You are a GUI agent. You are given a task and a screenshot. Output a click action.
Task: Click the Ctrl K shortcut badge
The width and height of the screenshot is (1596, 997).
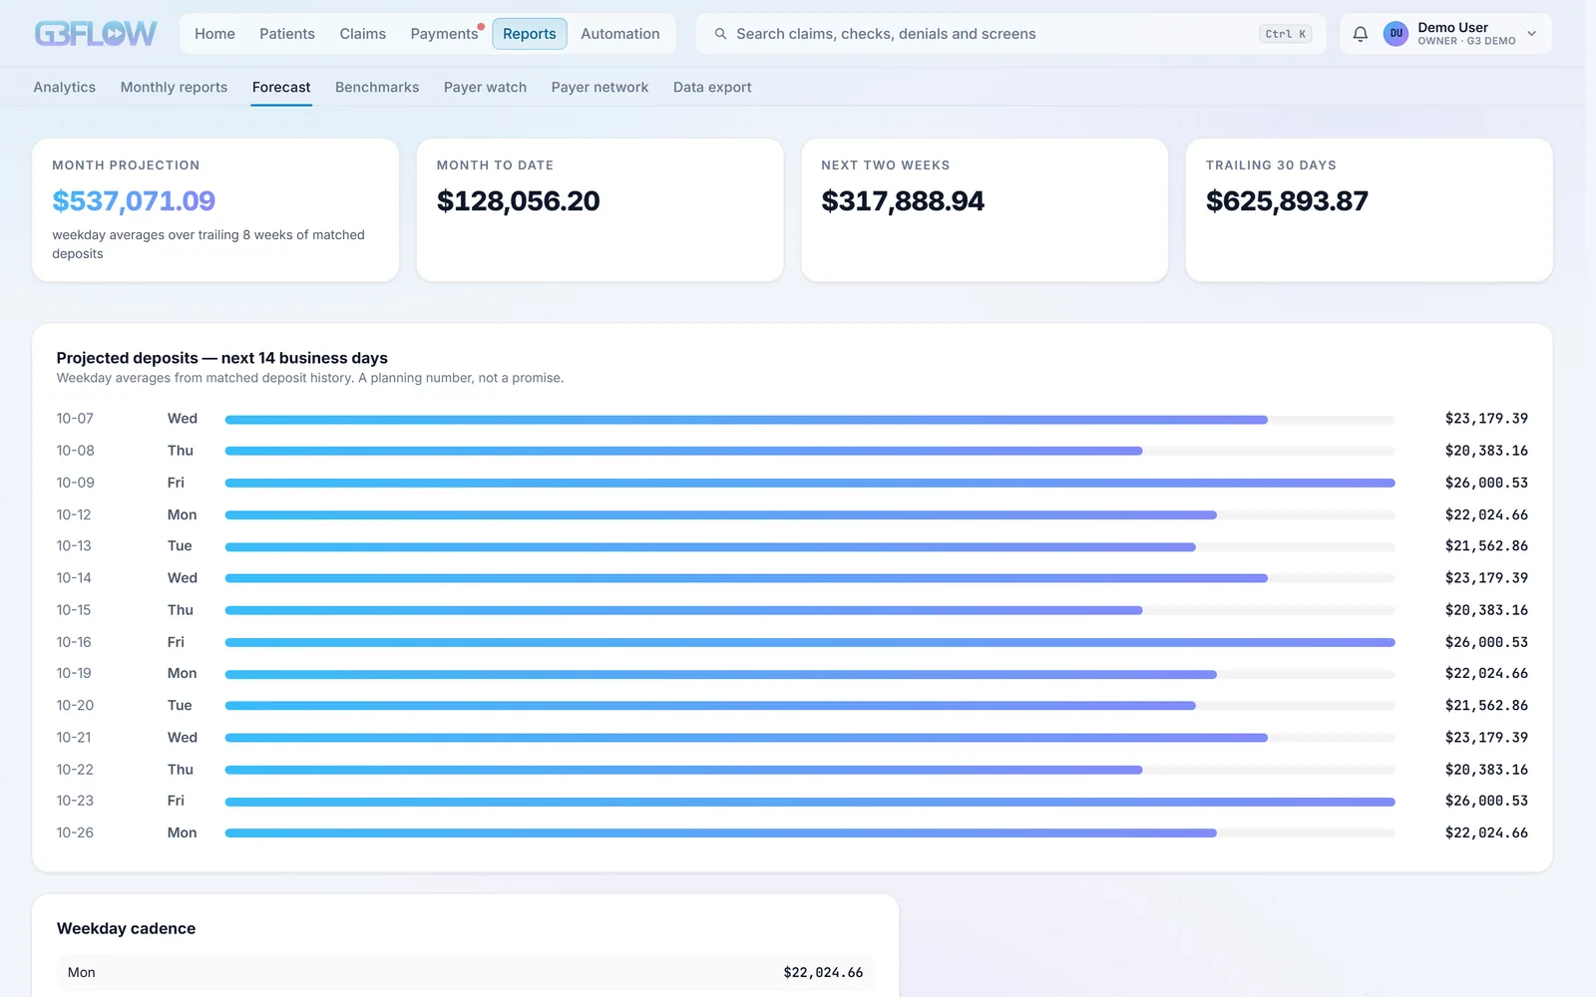1285,34
